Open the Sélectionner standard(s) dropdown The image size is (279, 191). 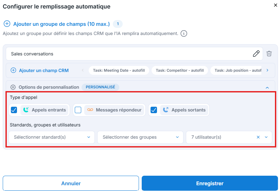pyautogui.click(x=52, y=137)
